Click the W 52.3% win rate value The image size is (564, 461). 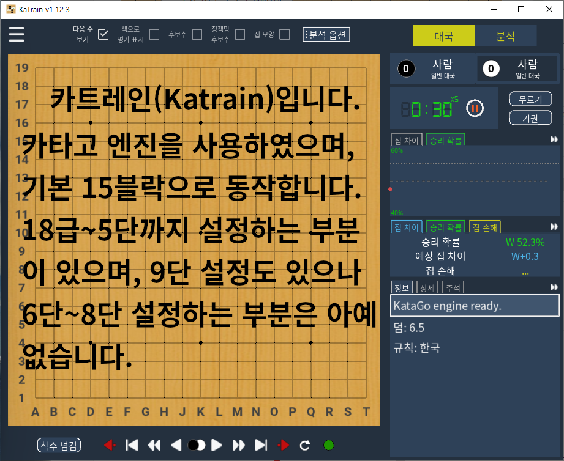[525, 242]
